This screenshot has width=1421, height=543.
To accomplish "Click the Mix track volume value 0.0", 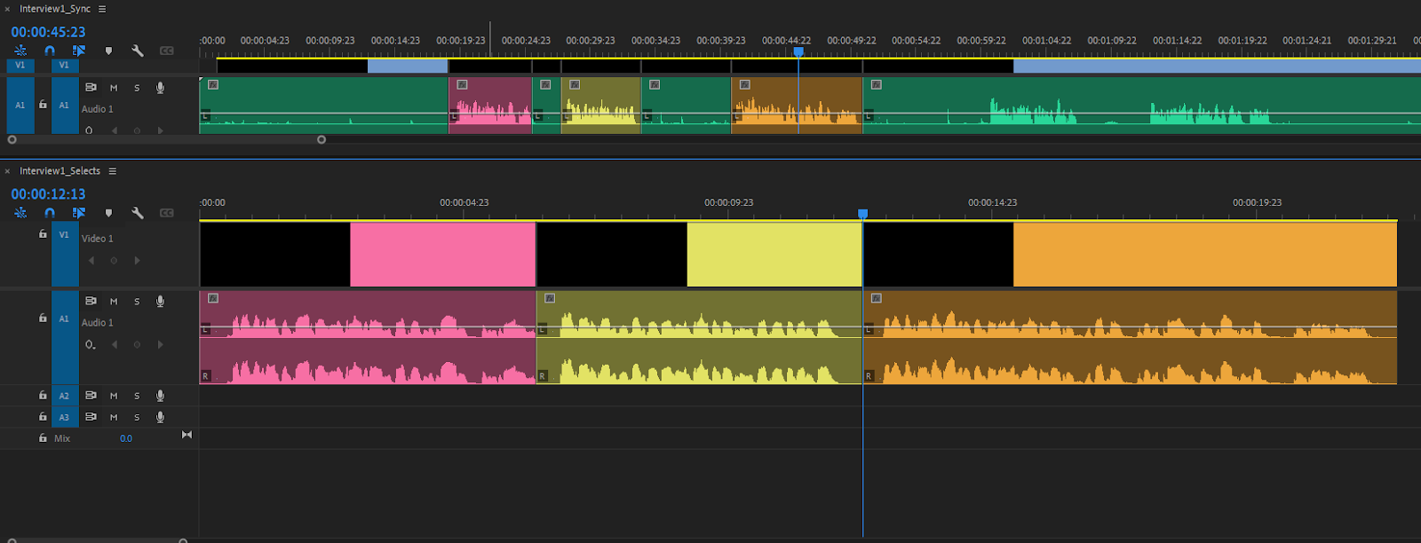I will click(x=126, y=438).
